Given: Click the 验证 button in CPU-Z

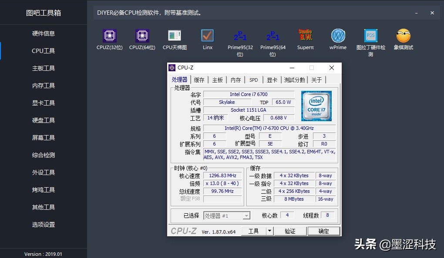Looking at the screenshot, I should (290, 231).
